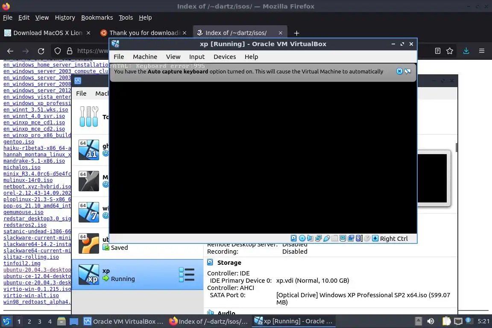The image size is (492, 328).
Task: Select the running xp VM entry
Action: [x=138, y=275]
